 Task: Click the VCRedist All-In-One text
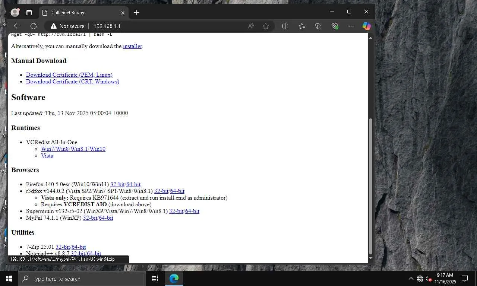52,142
